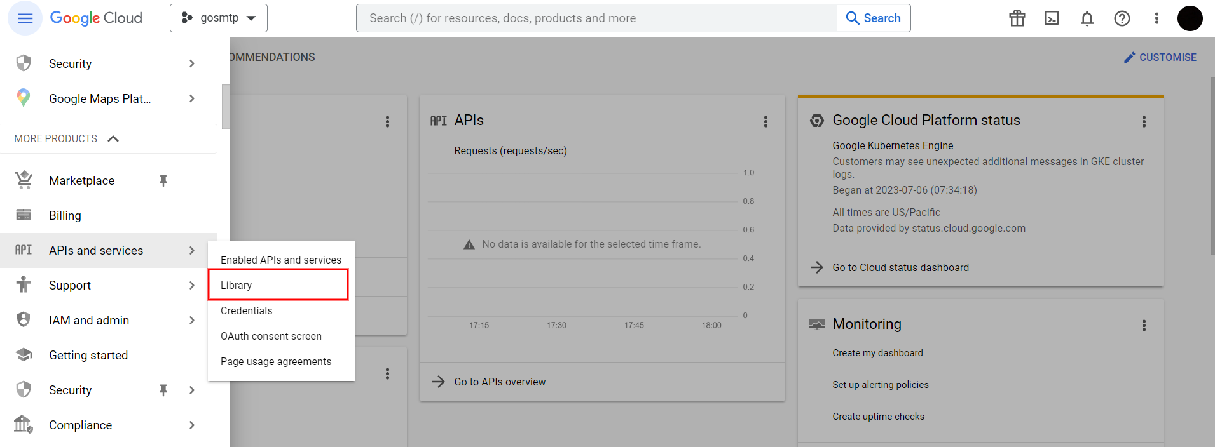
Task: Open Google Cloud Platform status card menu
Action: (x=1144, y=121)
